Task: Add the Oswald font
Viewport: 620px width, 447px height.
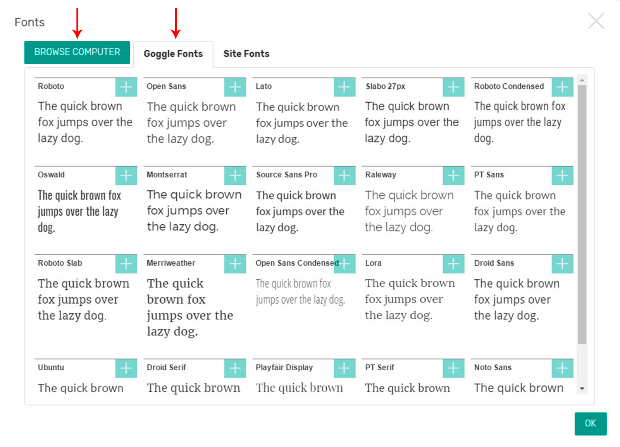Action: click(126, 175)
